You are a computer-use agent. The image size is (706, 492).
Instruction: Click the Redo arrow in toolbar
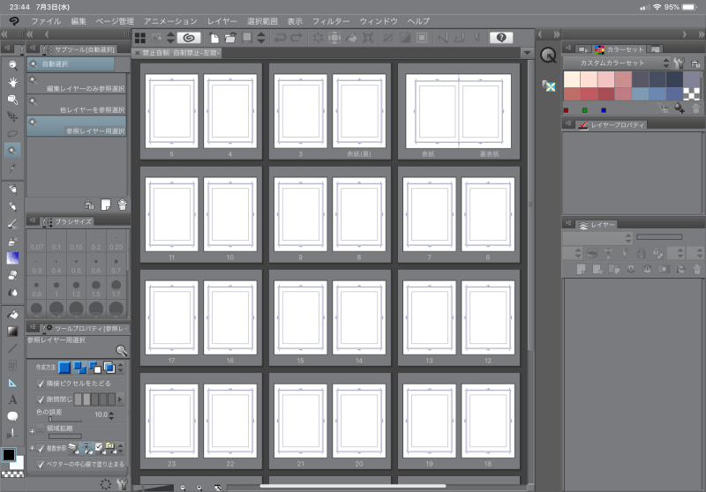click(297, 38)
